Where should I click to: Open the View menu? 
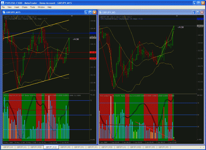click(x=10, y=7)
